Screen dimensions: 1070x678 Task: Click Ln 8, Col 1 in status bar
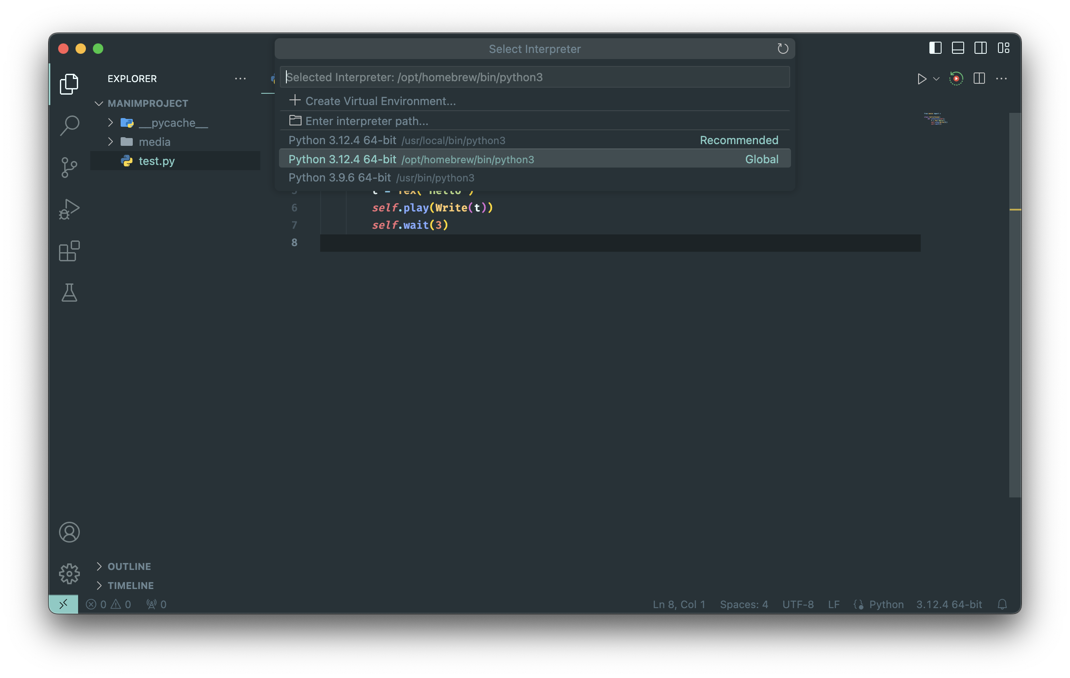point(679,604)
